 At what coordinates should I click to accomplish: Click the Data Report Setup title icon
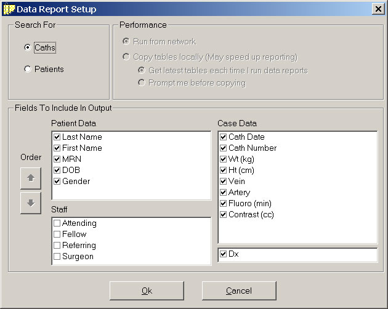(9, 9)
